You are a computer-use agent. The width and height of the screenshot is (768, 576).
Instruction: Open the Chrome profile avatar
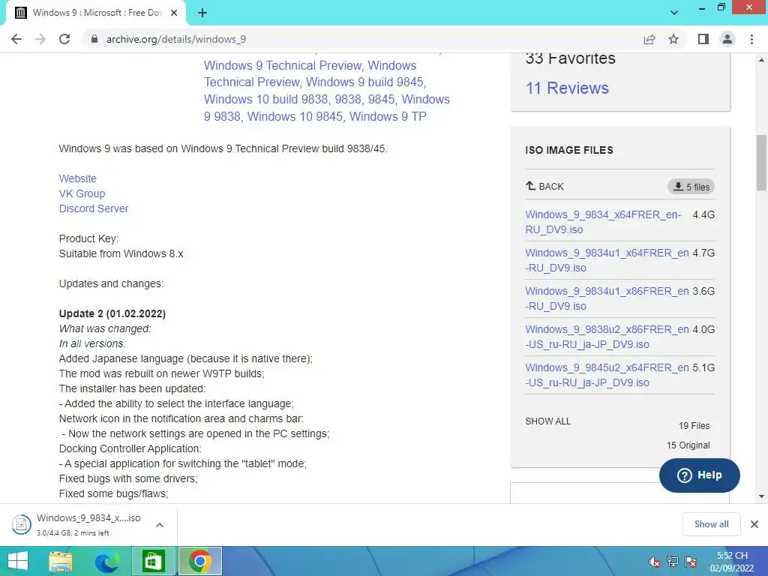coord(727,39)
